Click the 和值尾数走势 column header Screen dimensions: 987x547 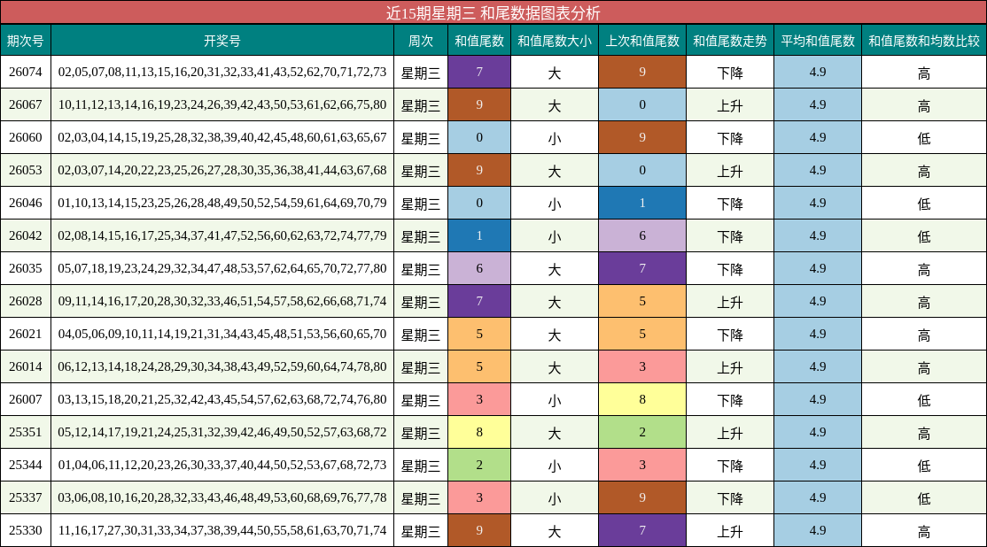pyautogui.click(x=730, y=40)
